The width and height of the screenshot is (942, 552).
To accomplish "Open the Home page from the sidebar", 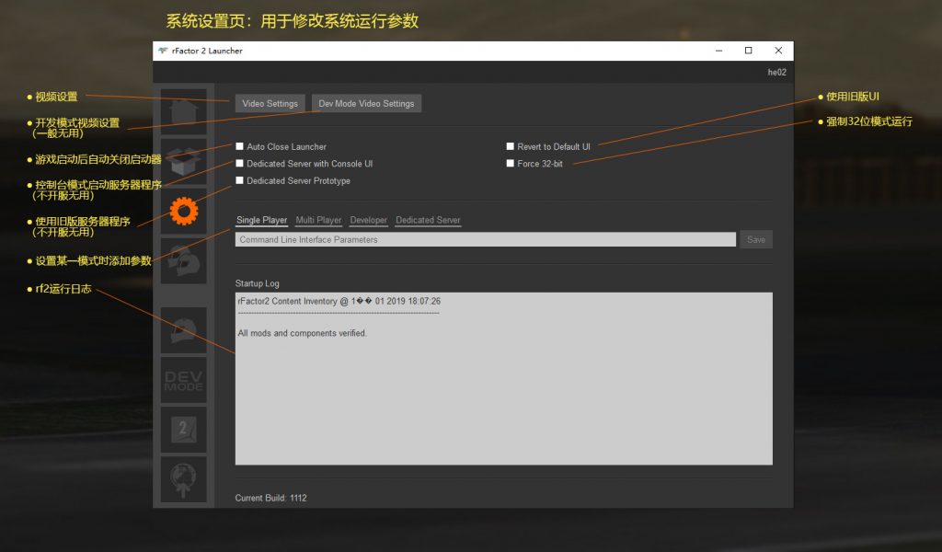I will click(x=184, y=111).
